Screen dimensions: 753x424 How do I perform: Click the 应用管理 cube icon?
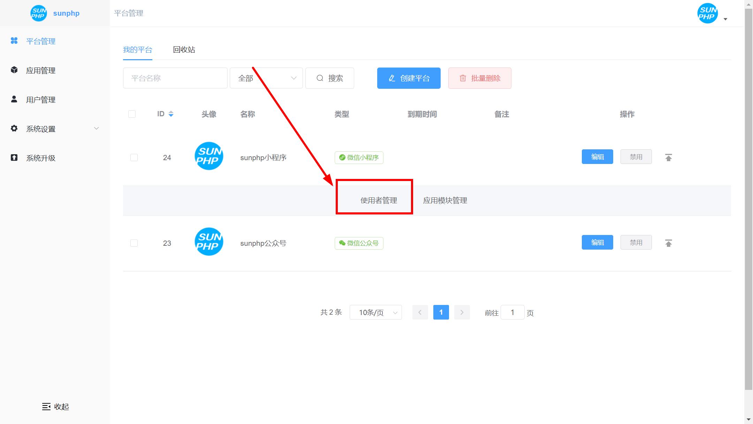(x=14, y=70)
